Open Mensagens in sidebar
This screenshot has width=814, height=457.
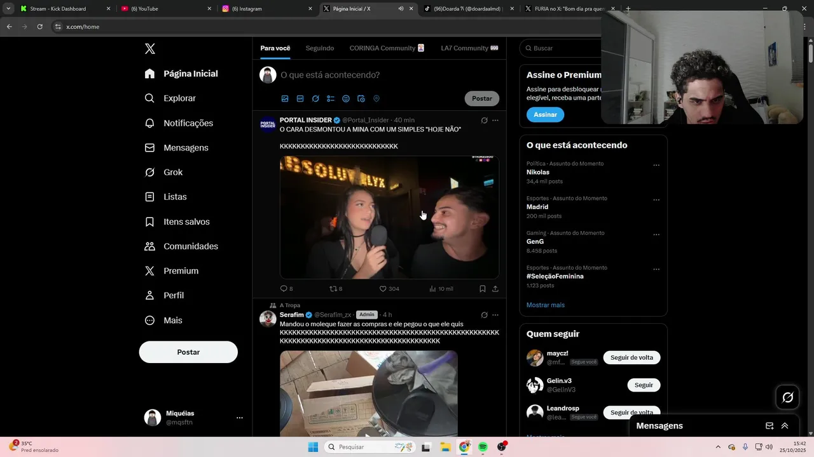pos(177,148)
